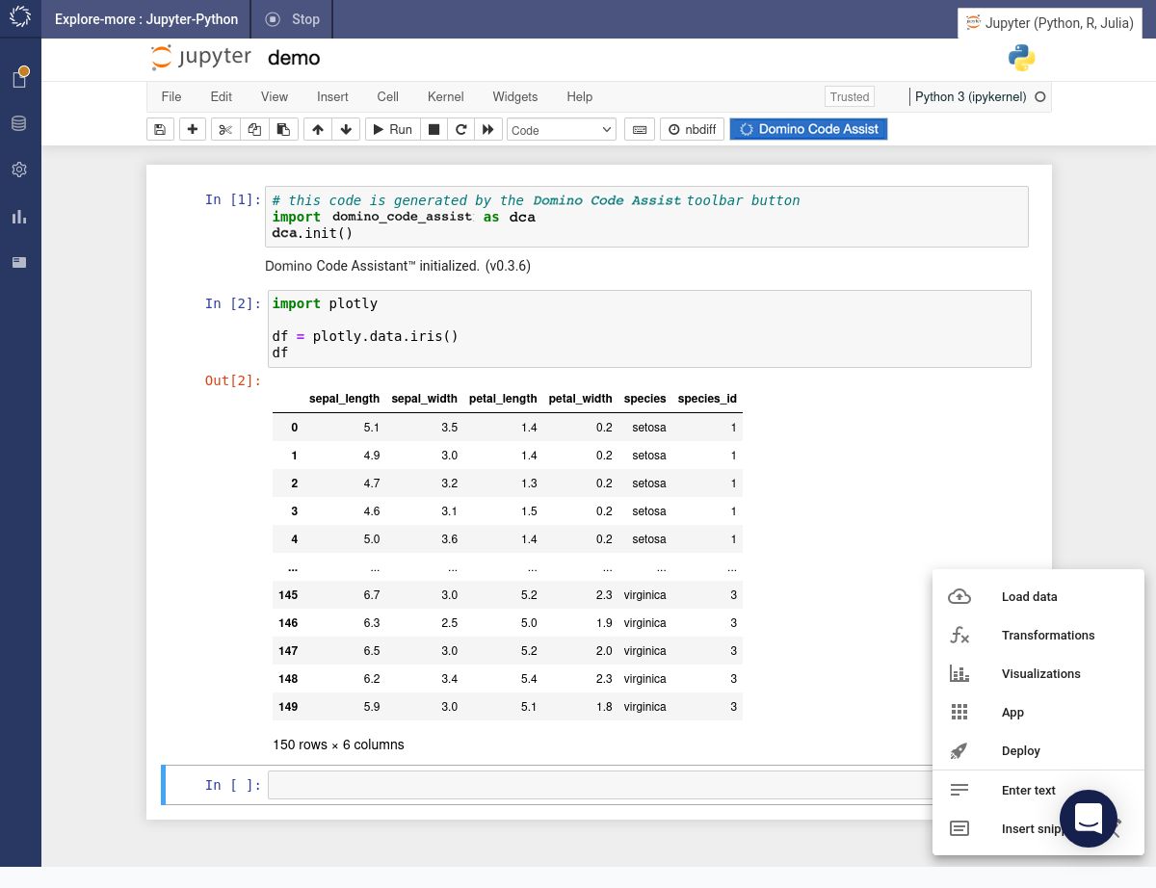The image size is (1156, 888).
Task: Interrupt the kernel with the stop square
Action: tap(433, 129)
